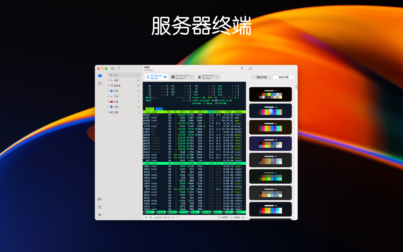Click the F5 Tree htop button

click(194, 212)
